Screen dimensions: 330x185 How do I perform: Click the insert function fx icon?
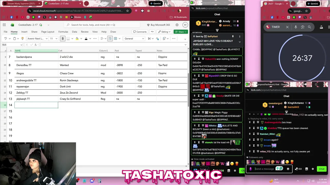(36, 45)
